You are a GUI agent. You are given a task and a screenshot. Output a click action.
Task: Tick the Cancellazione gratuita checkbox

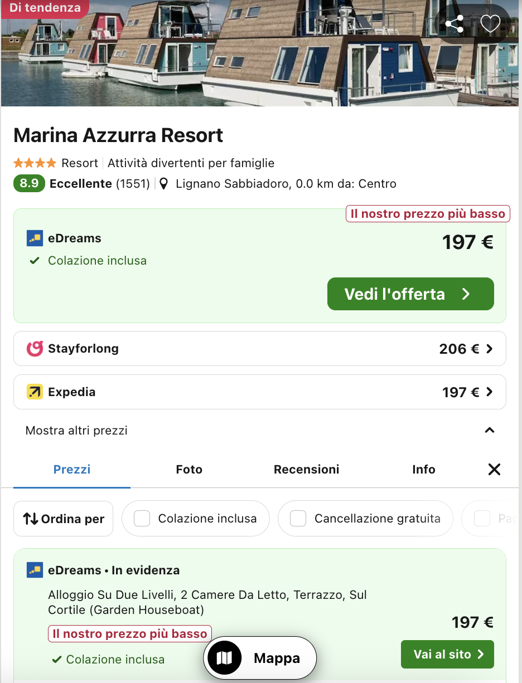298,519
